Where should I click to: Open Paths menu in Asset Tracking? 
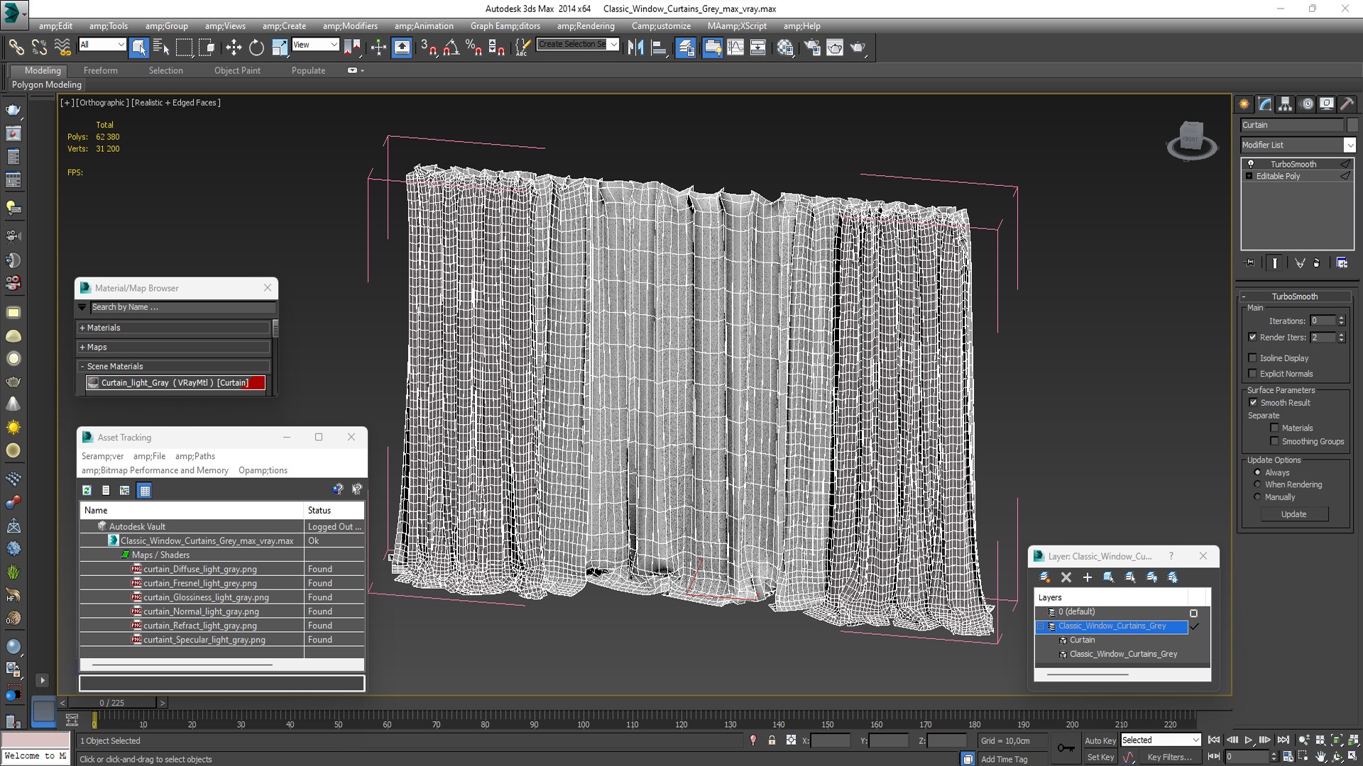pos(195,456)
